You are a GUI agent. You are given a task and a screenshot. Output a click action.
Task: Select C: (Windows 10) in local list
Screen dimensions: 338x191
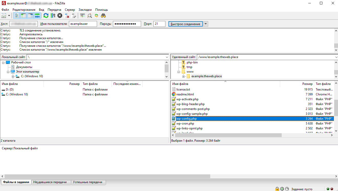point(17,94)
